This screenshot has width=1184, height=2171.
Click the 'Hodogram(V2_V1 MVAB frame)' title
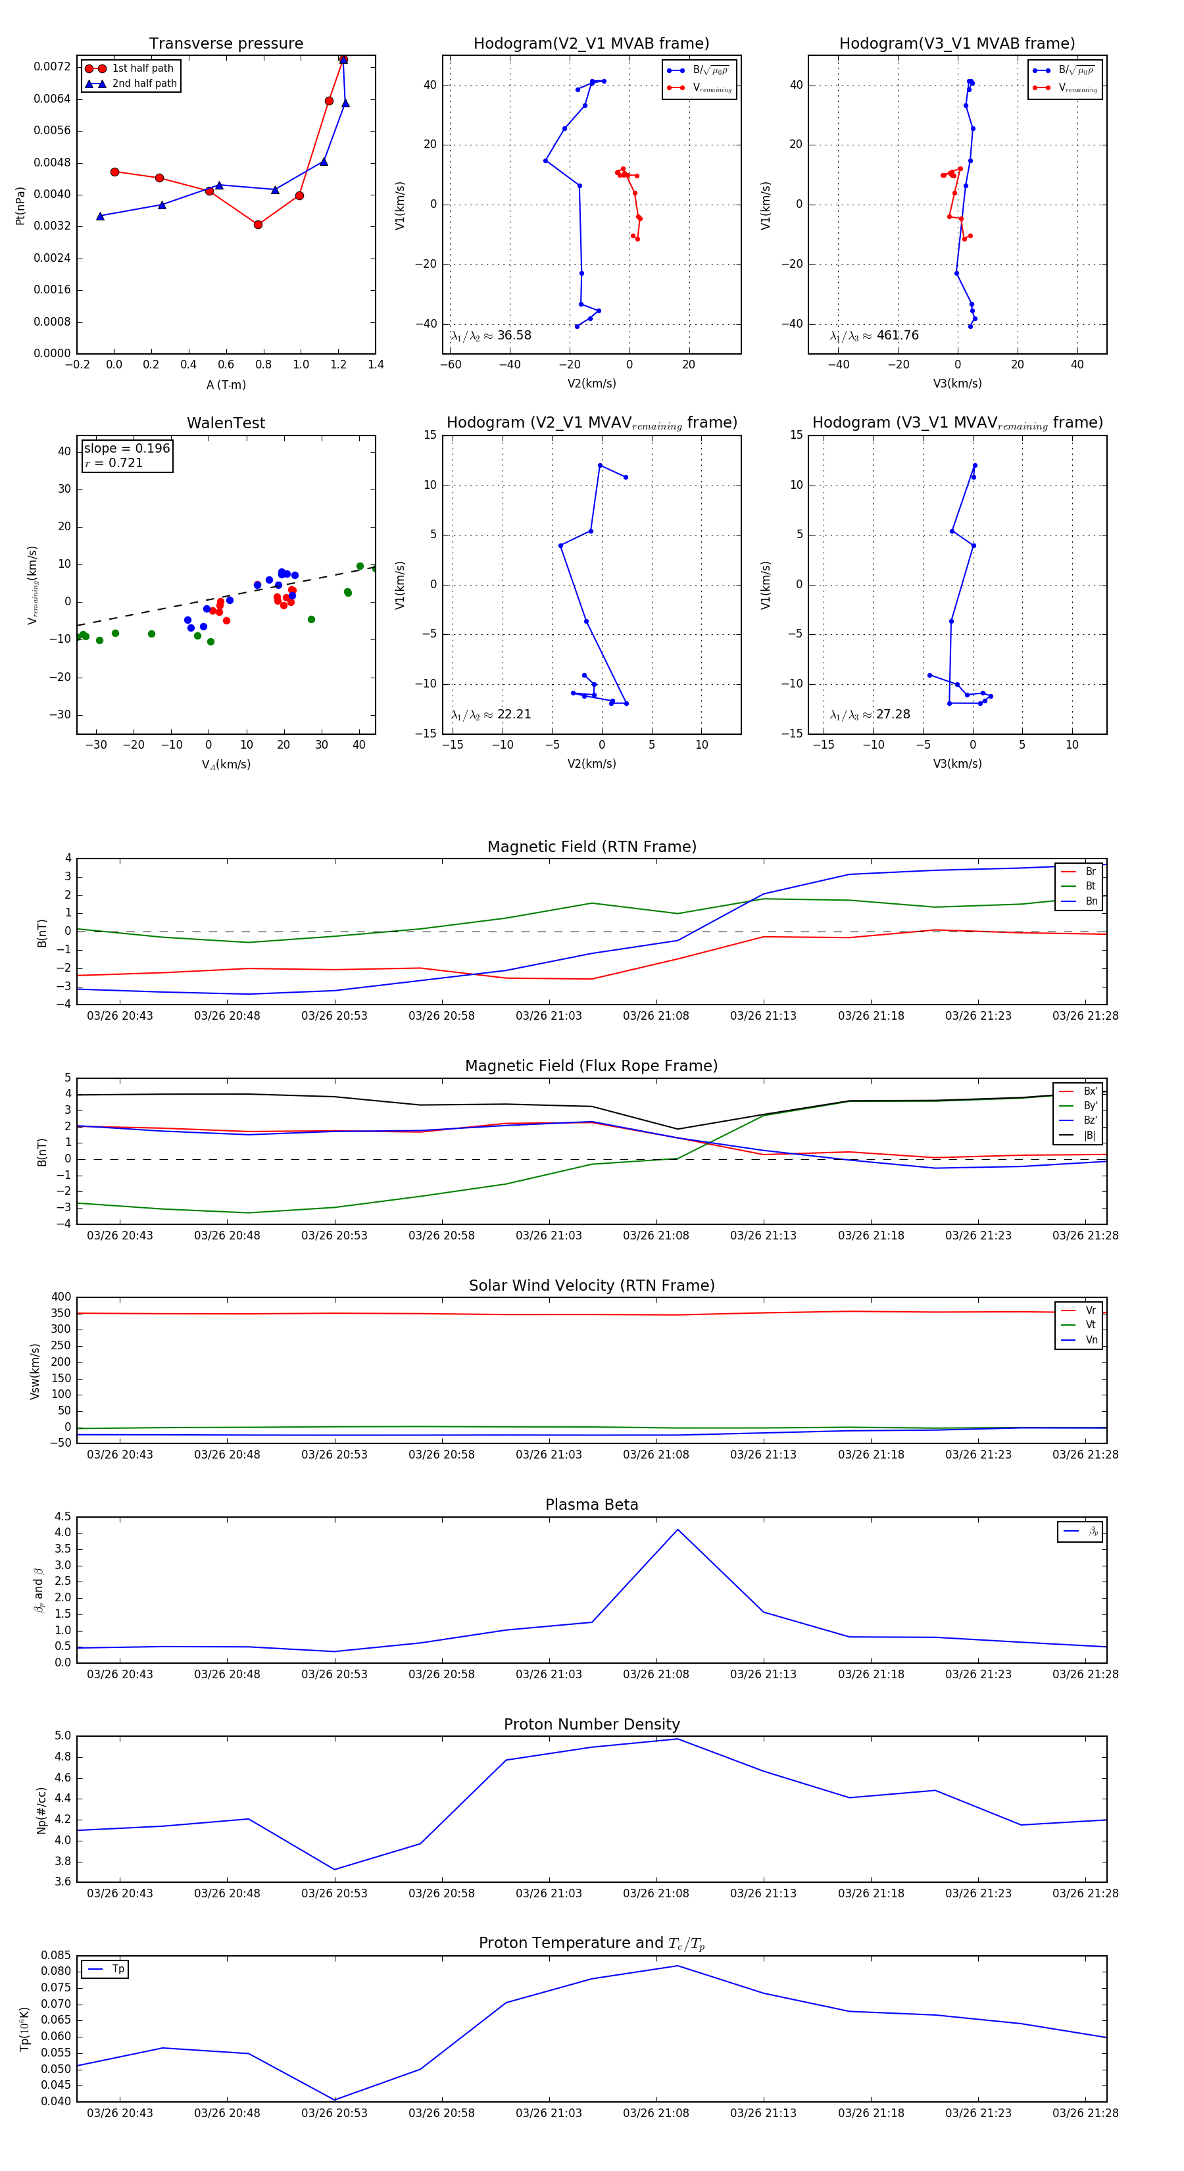point(591,44)
